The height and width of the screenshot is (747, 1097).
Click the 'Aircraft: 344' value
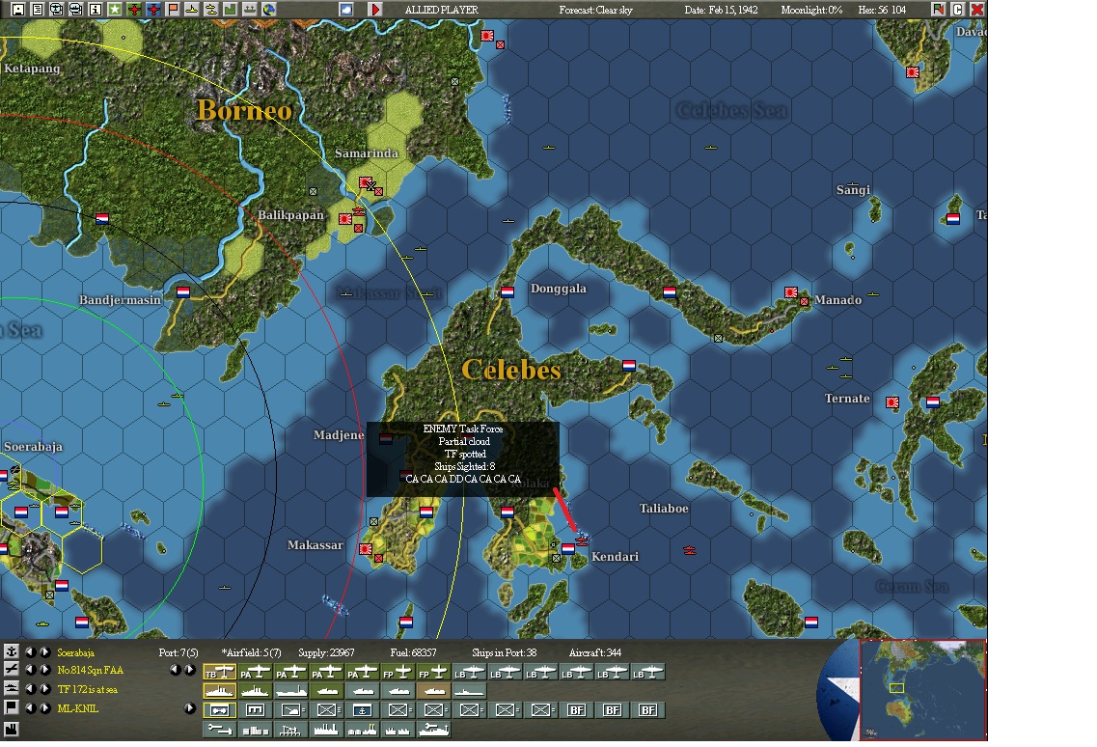(x=594, y=652)
